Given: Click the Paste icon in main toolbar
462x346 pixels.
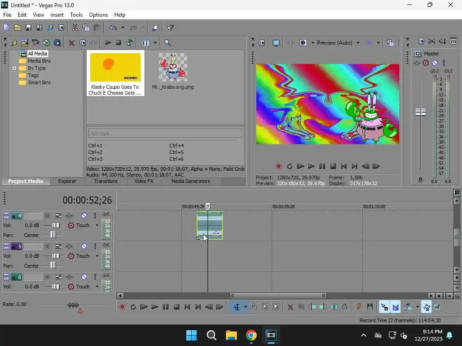Looking at the screenshot, I should (x=97, y=27).
